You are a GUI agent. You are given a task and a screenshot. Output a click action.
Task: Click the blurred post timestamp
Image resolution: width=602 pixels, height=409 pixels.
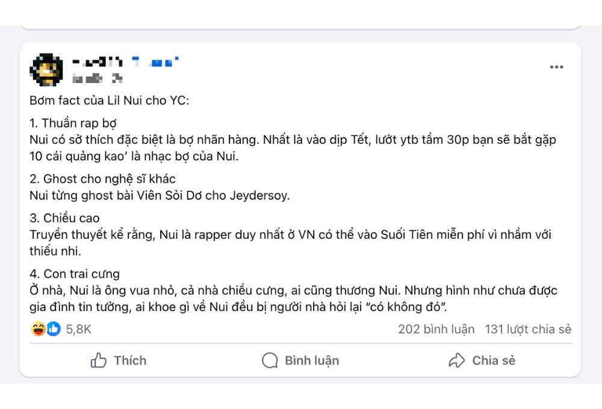click(97, 78)
